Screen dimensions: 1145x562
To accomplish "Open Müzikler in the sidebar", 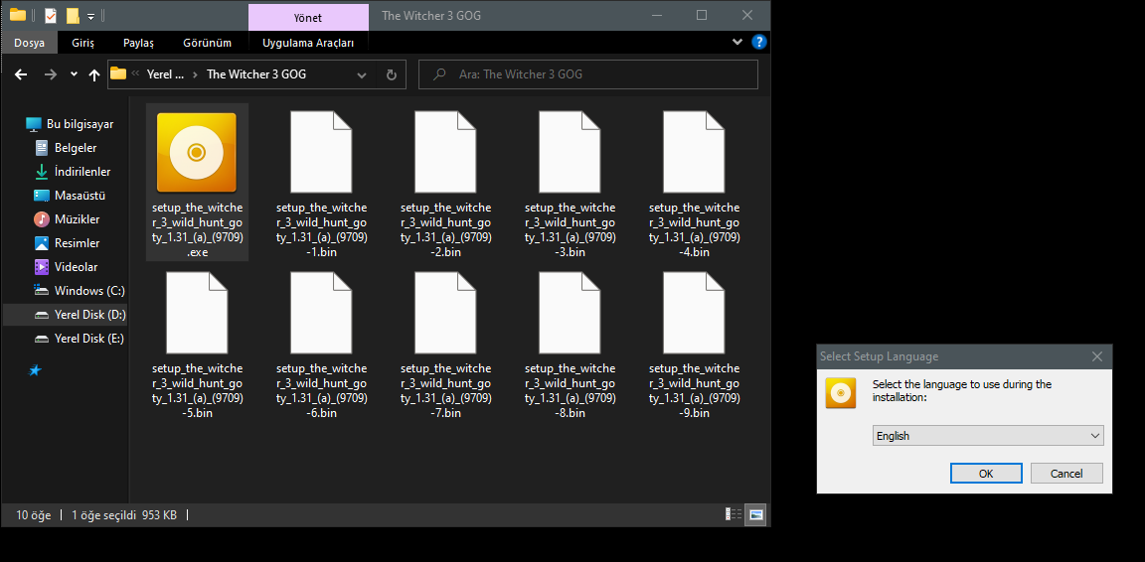I will [68, 219].
